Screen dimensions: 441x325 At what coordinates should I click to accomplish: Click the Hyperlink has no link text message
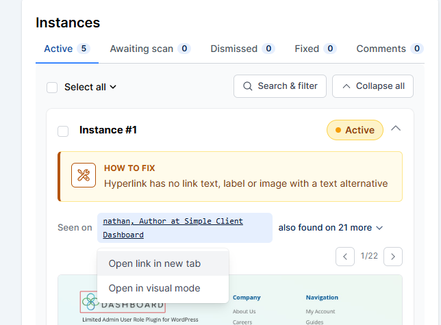[x=246, y=183]
